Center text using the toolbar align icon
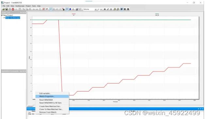This screenshot has width=205, height=119. [x=125, y=9]
